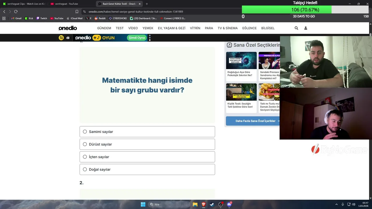Open the EĞLENCE menu
Image resolution: width=372 pixels, height=209 pixels.
pyautogui.click(x=249, y=28)
